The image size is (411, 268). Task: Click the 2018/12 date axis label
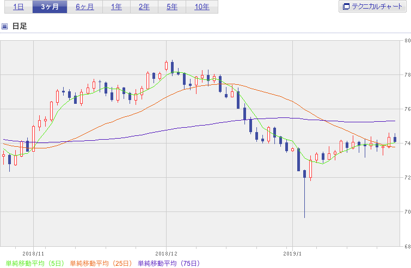coord(166,254)
